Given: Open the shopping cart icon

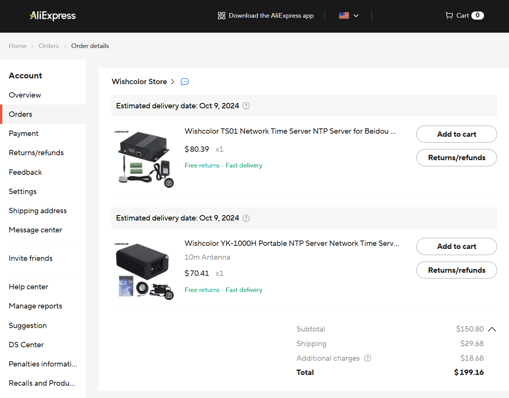Looking at the screenshot, I should (x=449, y=15).
